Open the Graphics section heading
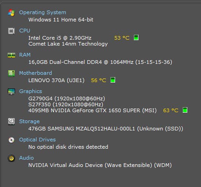 [x=31, y=91]
